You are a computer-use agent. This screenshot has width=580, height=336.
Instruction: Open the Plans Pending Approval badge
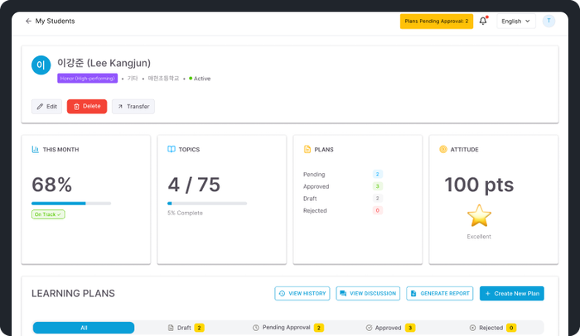[436, 22]
